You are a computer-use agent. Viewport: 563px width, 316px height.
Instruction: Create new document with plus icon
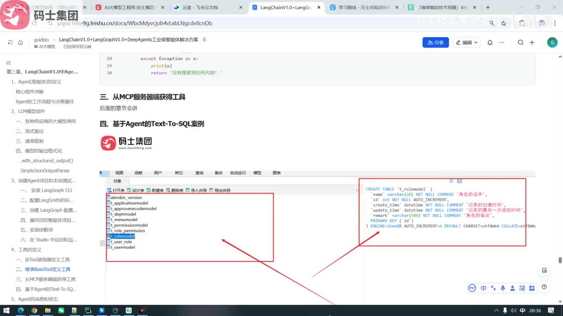532,43
